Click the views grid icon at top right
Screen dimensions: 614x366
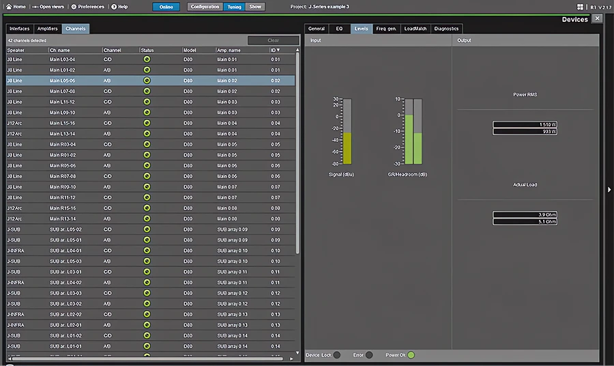click(x=580, y=7)
